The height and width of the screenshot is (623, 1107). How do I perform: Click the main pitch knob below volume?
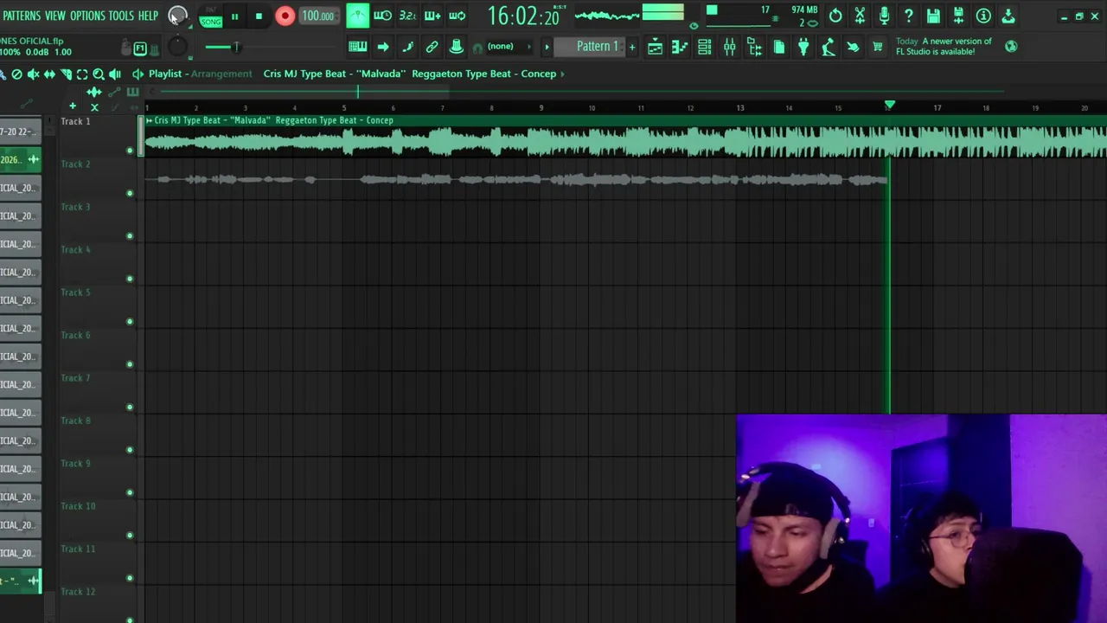(x=177, y=47)
